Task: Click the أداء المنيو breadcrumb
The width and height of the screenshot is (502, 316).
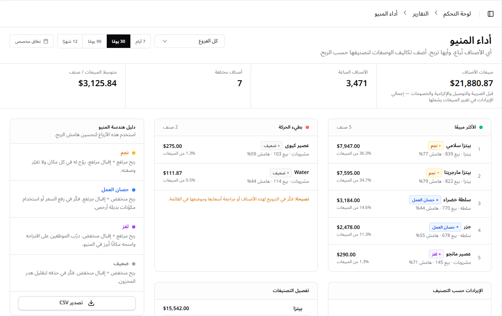Action: 386,14
